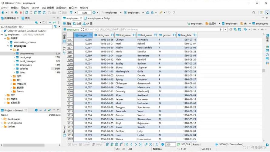Click cell with first name Christoper
Screen dimensions: 270x152
point(126,83)
